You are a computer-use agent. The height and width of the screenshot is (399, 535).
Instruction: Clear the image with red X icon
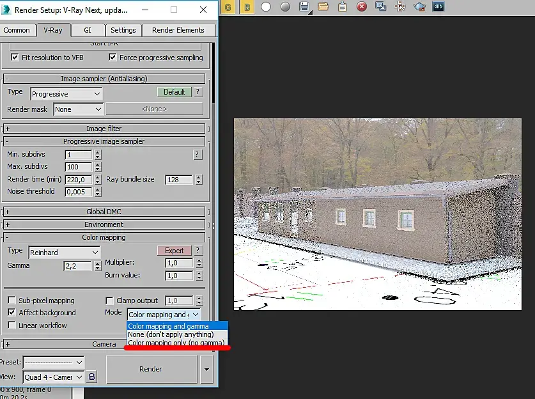coord(362,7)
